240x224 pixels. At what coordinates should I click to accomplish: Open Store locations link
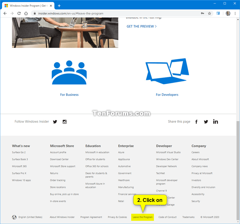[58, 187]
